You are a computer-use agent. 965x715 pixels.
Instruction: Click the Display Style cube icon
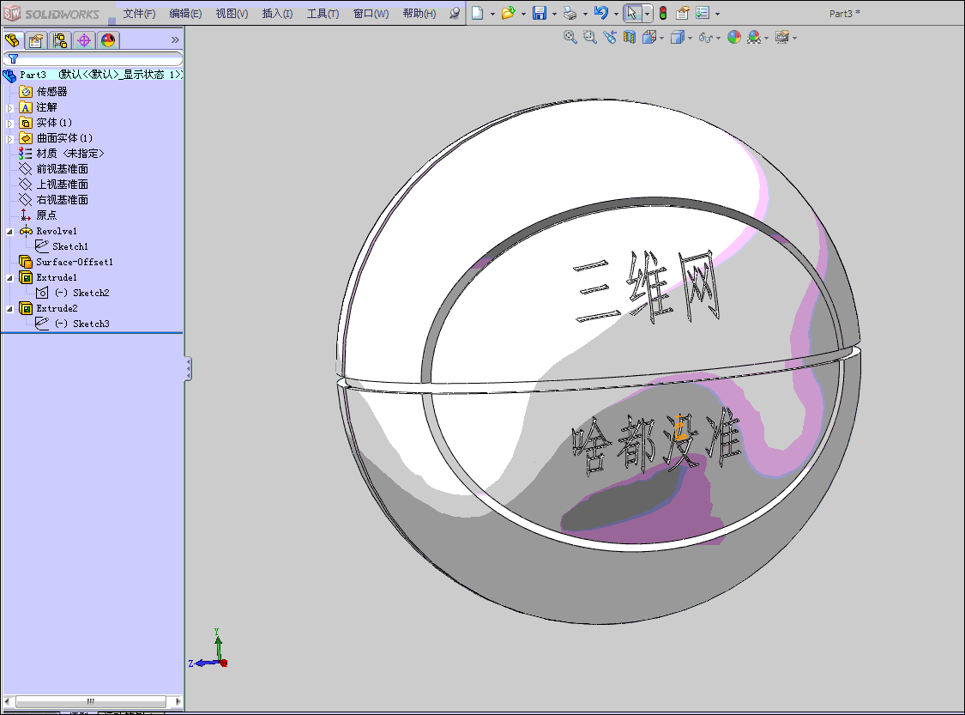point(677,38)
